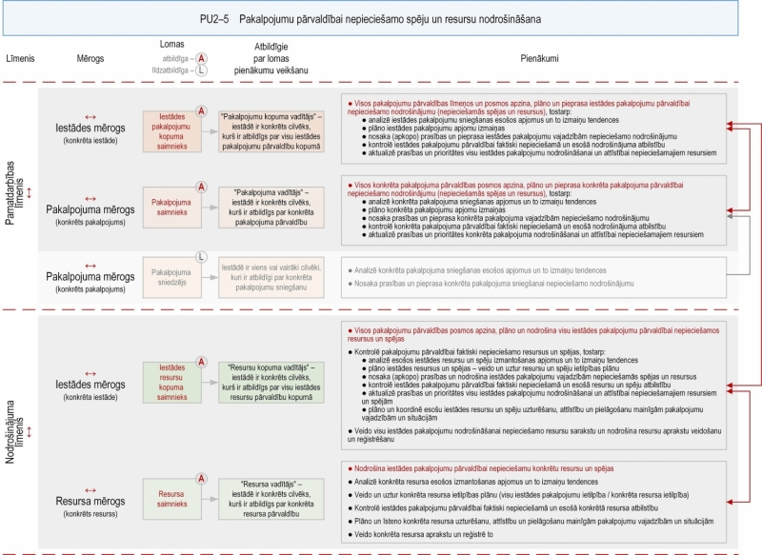Screen dimensions: 762x555
Task: Click A badge on Iestādes pakalpojumu kopuma saimnieks
Action: pos(201,111)
